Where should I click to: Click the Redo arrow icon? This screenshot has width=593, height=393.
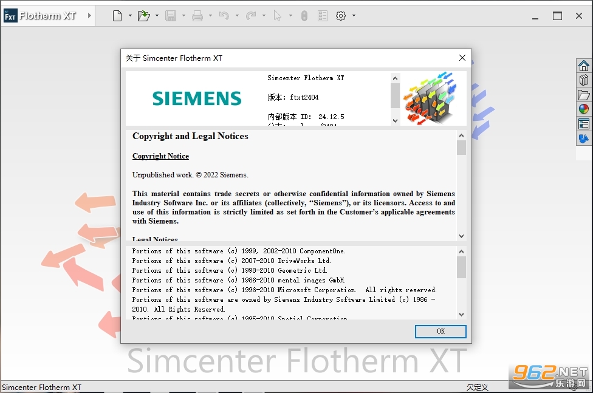coord(251,16)
